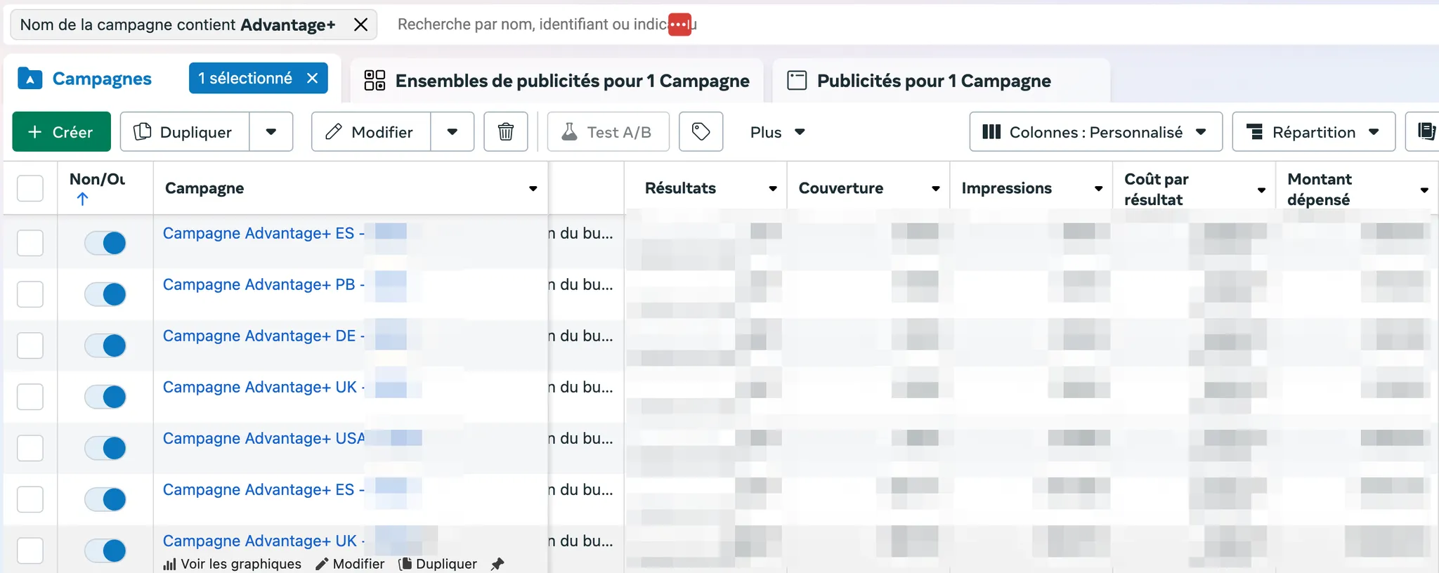1439x573 pixels.
Task: Click the green Créer button
Action: click(61, 132)
